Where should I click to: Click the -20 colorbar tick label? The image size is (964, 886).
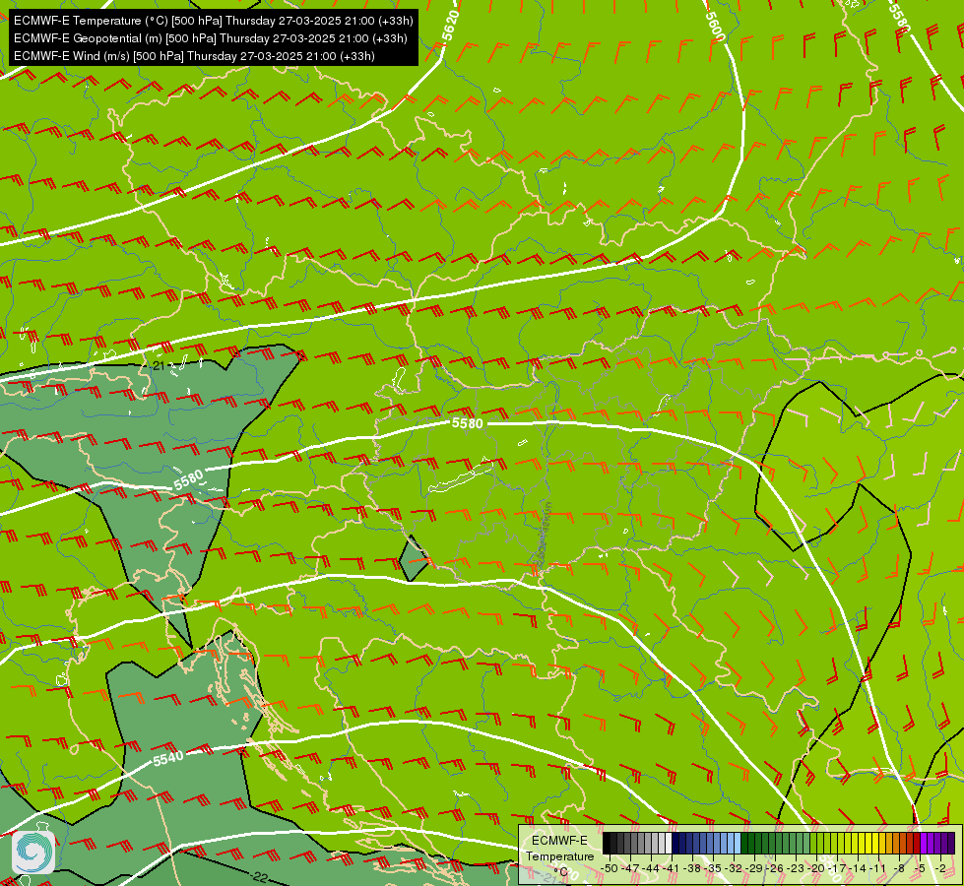pyautogui.click(x=816, y=868)
